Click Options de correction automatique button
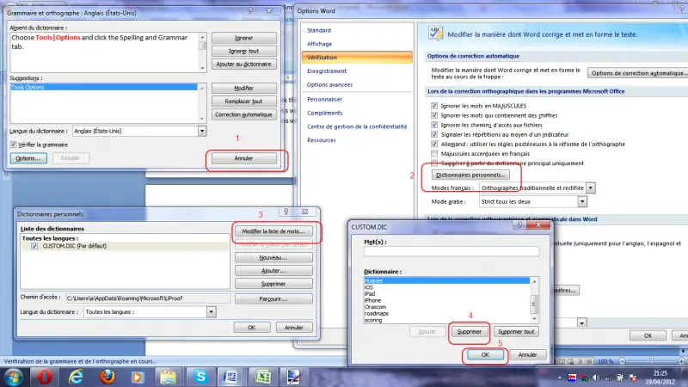 tap(637, 73)
